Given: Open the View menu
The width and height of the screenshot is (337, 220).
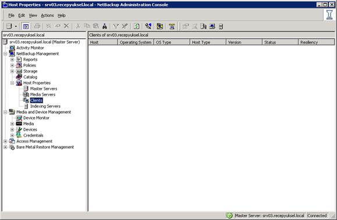Looking at the screenshot, I should point(33,16).
